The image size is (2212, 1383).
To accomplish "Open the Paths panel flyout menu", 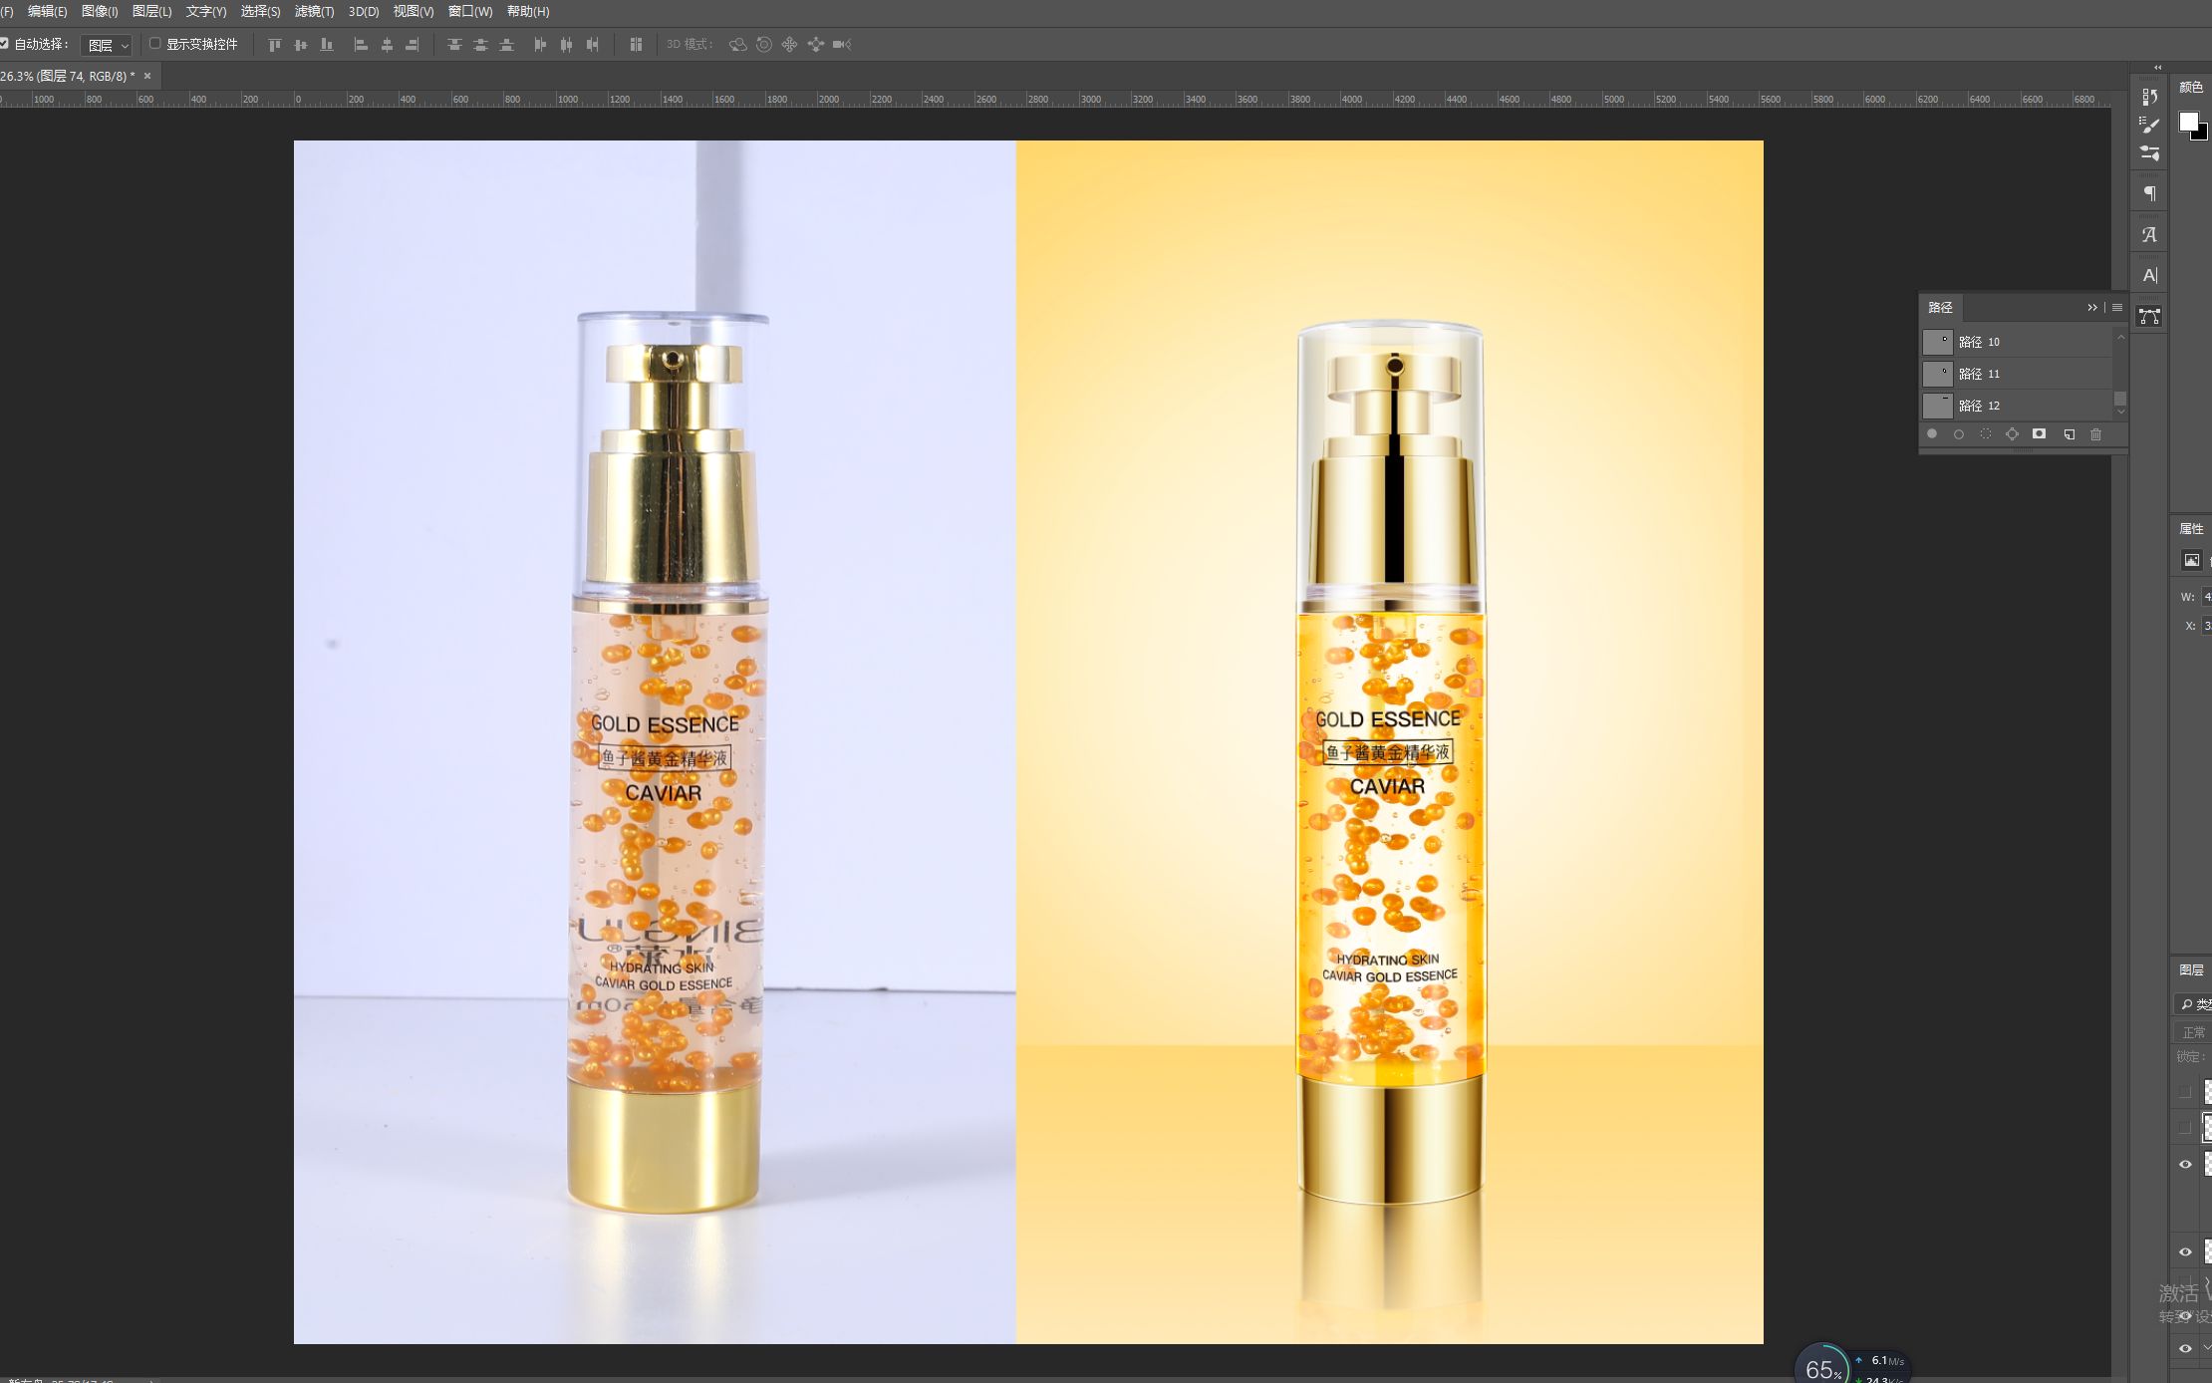I will point(2117,308).
